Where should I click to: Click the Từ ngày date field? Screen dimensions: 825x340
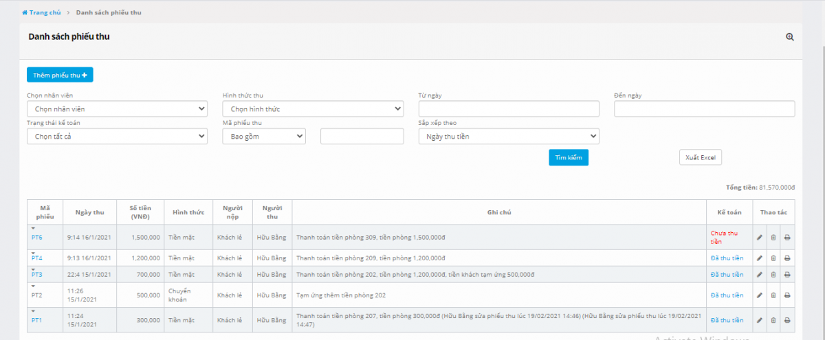click(x=509, y=109)
